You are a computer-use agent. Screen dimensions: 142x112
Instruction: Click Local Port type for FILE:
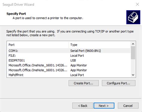coord(77,56)
